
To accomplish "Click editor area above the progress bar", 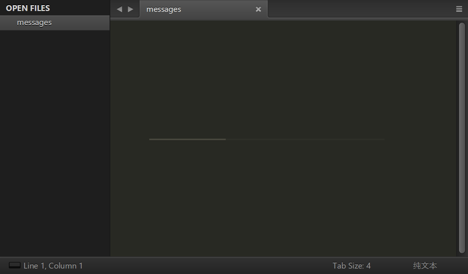I will 283,79.
